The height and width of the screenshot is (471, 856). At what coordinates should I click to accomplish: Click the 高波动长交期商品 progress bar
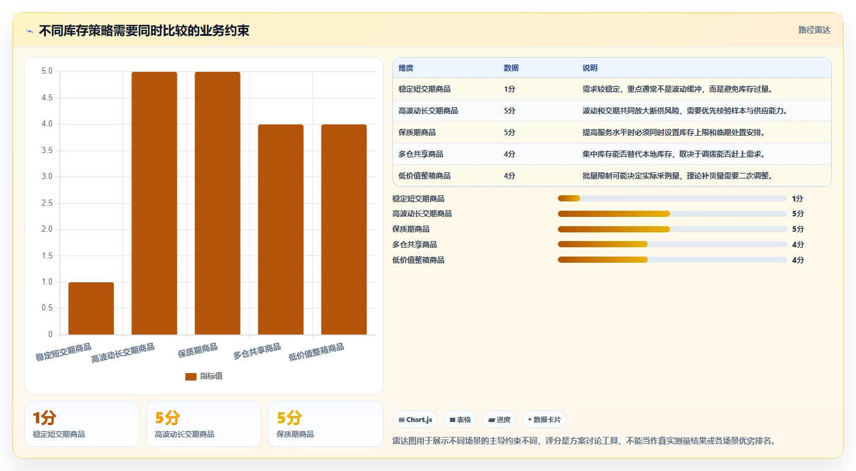pyautogui.click(x=673, y=214)
